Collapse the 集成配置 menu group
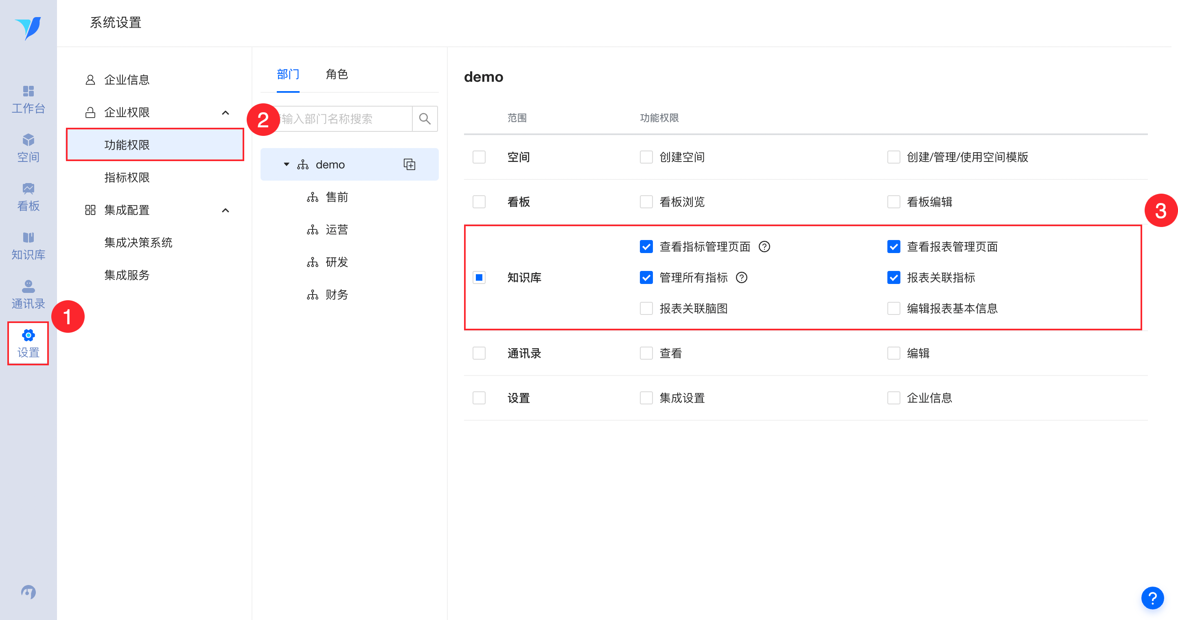 [x=225, y=210]
